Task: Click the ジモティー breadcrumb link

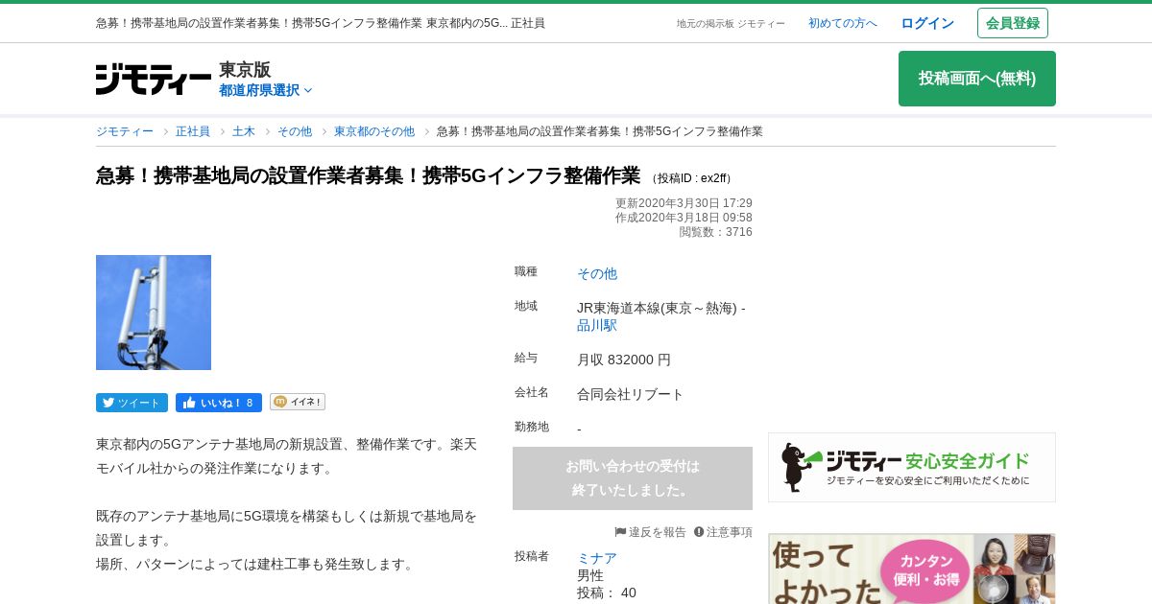Action: pyautogui.click(x=125, y=131)
